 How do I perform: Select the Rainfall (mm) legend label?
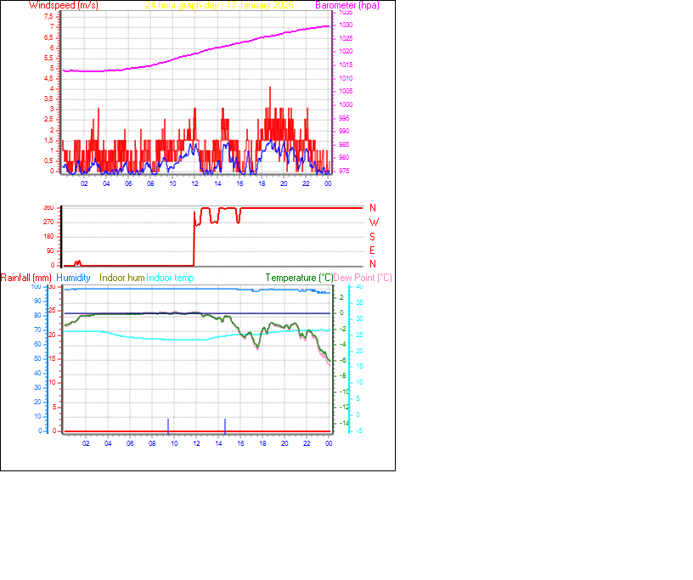[x=25, y=278]
